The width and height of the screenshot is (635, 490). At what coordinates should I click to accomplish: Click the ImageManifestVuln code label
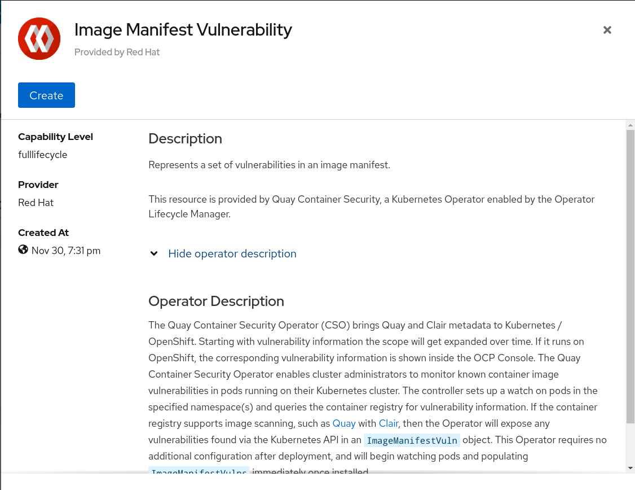point(412,440)
